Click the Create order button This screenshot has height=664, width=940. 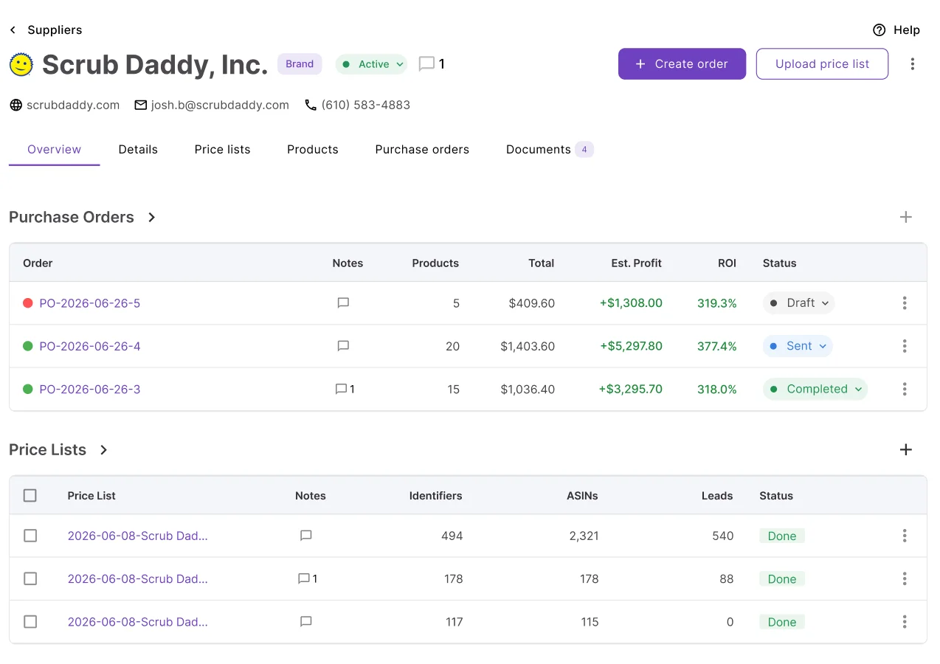point(682,64)
